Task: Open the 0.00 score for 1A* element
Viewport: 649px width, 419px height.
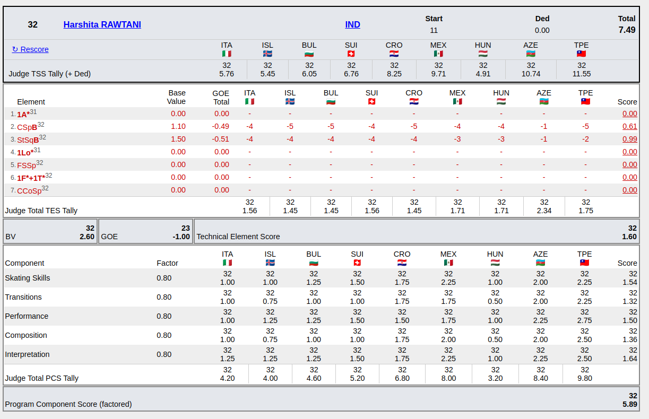Action: [629, 114]
